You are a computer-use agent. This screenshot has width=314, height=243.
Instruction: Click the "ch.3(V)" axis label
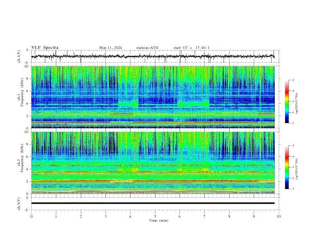coord(19,204)
